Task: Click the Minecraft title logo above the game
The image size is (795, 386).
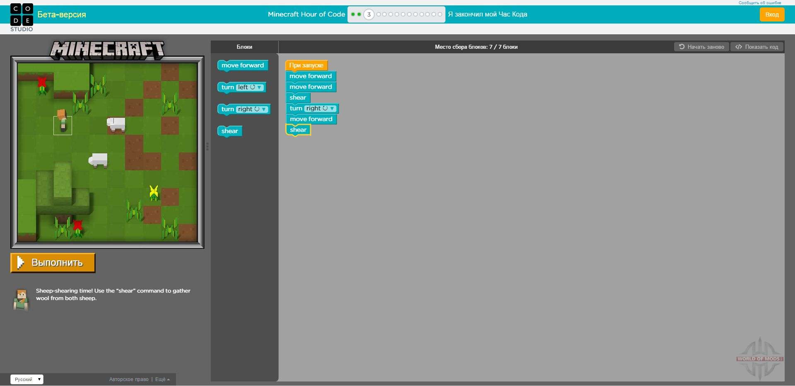Action: (x=107, y=50)
